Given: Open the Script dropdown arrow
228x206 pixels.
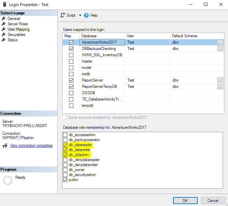Looking at the screenshot, I should [x=80, y=15].
